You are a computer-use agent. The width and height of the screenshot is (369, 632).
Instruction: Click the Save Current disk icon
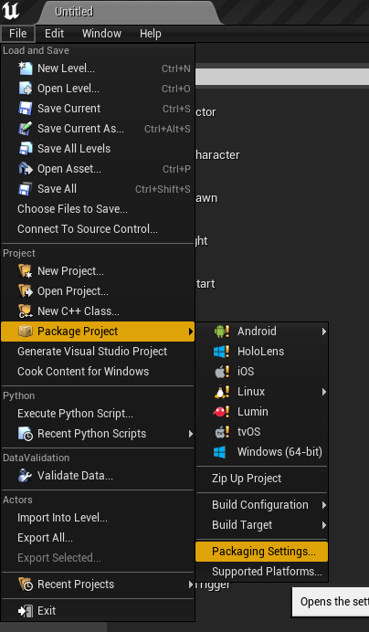coord(26,109)
